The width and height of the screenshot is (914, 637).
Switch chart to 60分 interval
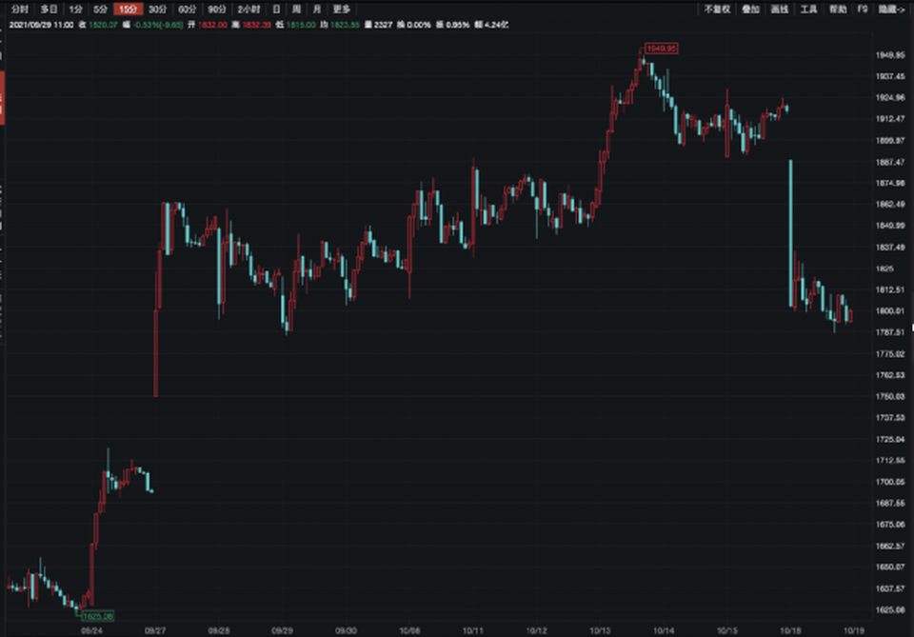tap(188, 10)
